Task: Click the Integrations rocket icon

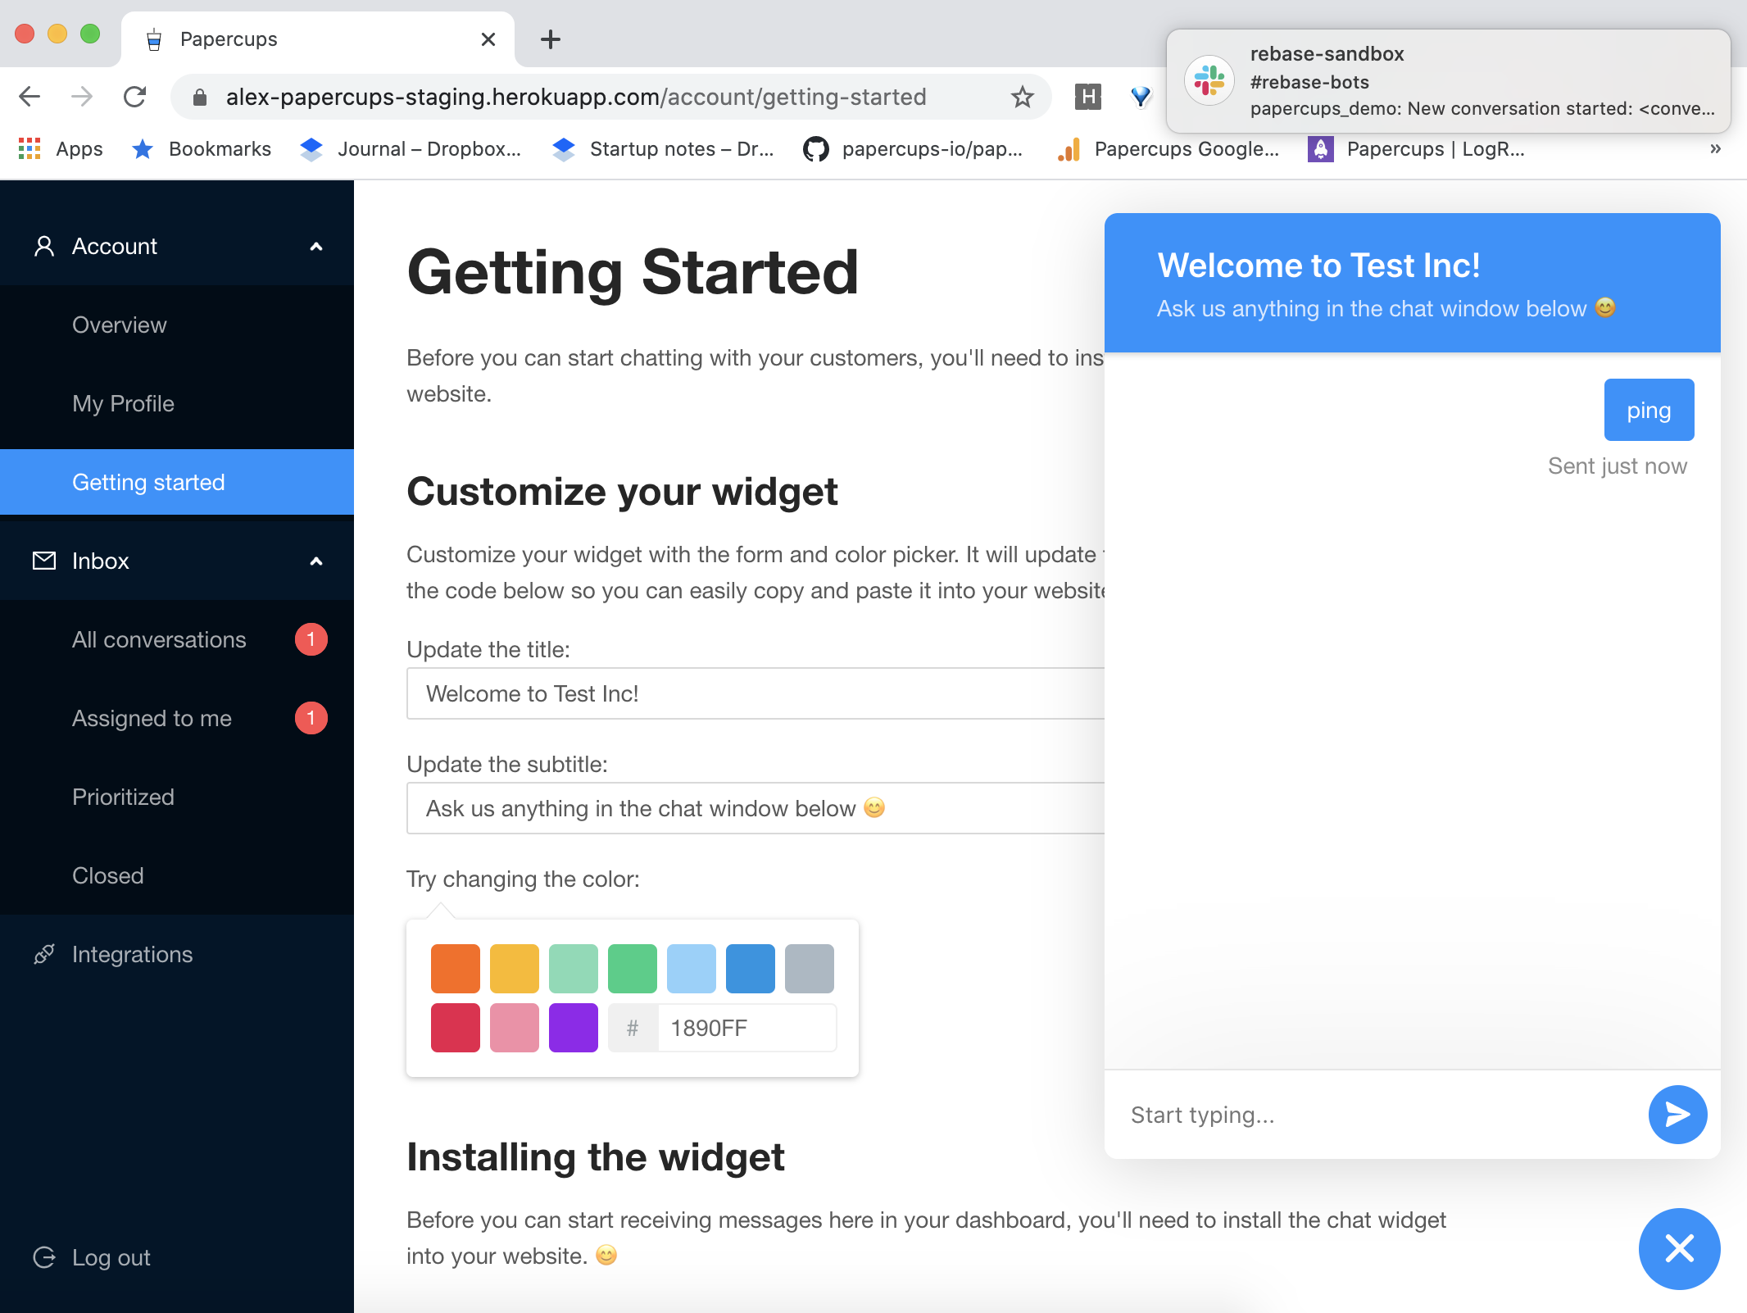Action: tap(44, 953)
